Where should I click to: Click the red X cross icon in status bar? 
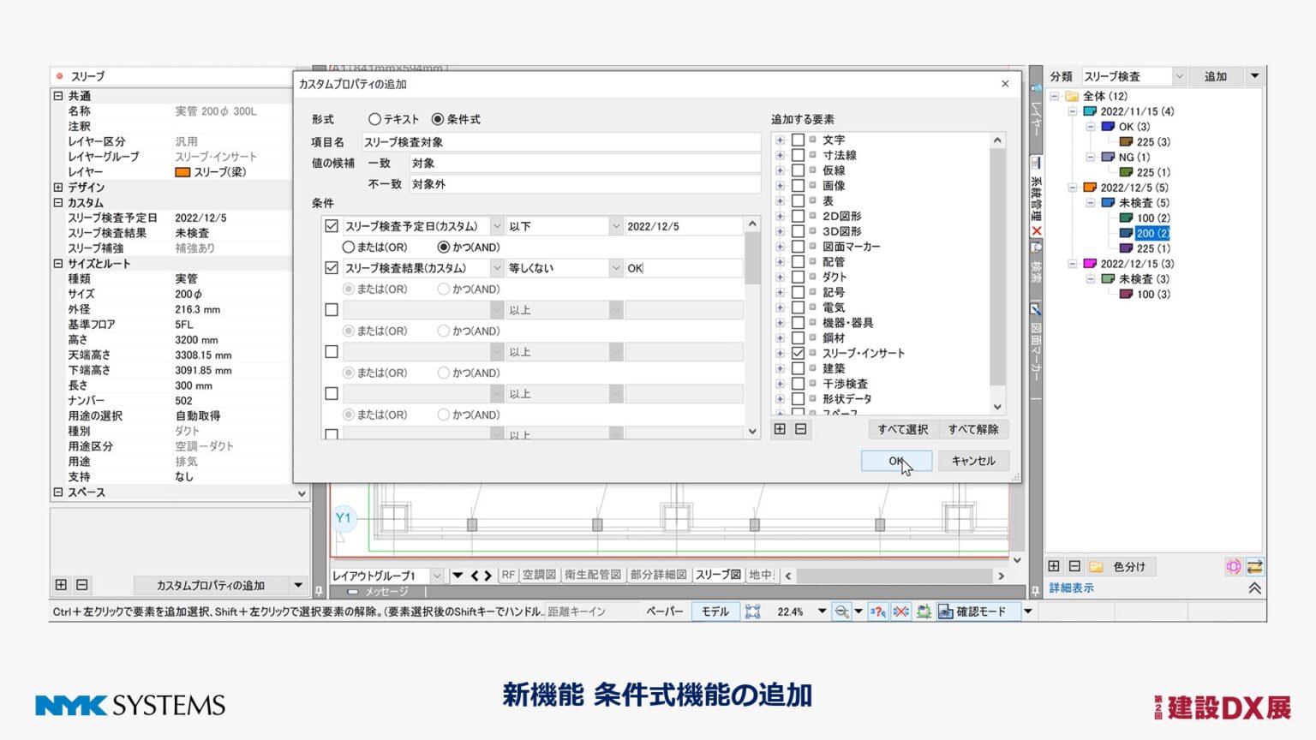[x=900, y=612]
